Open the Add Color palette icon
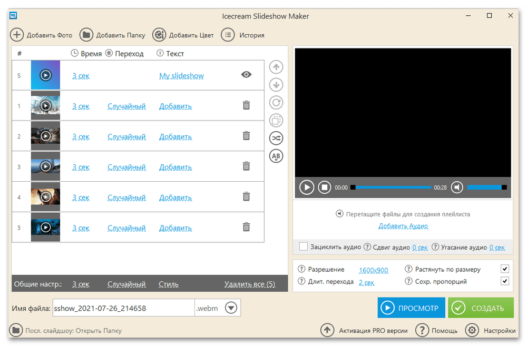The image size is (527, 346). 159,35
